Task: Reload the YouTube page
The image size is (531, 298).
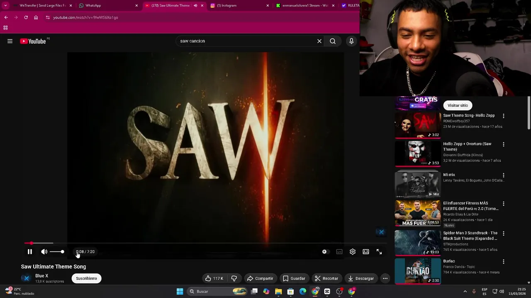Action: click(x=26, y=17)
